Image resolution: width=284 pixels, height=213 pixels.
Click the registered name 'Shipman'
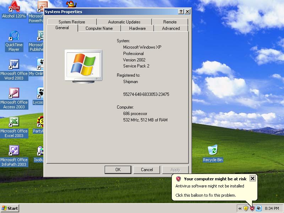coord(130,82)
